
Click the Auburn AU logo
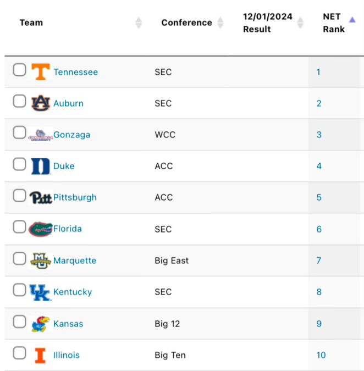(41, 103)
